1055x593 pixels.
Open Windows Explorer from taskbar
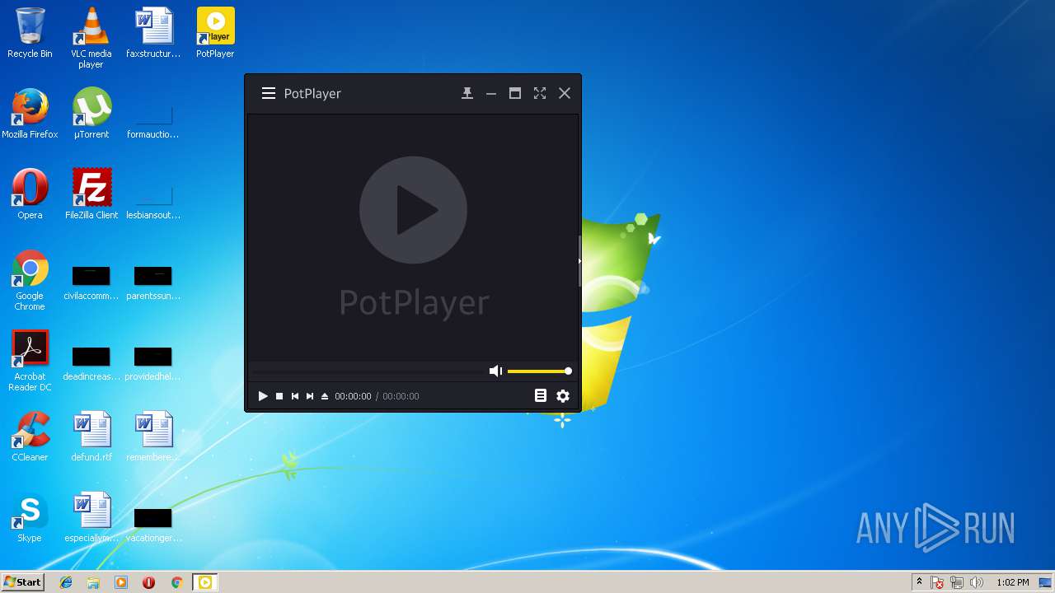[93, 582]
